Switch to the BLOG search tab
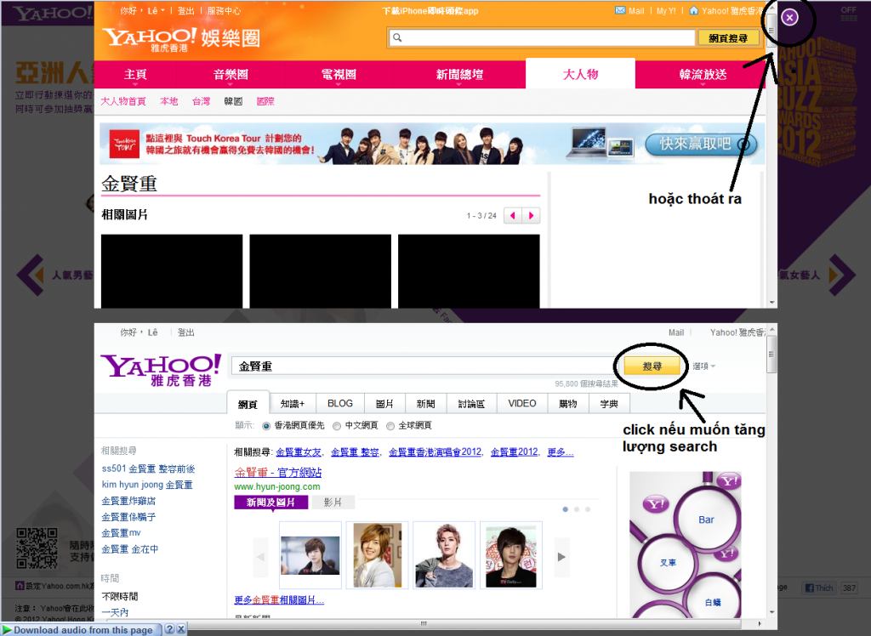 340,404
